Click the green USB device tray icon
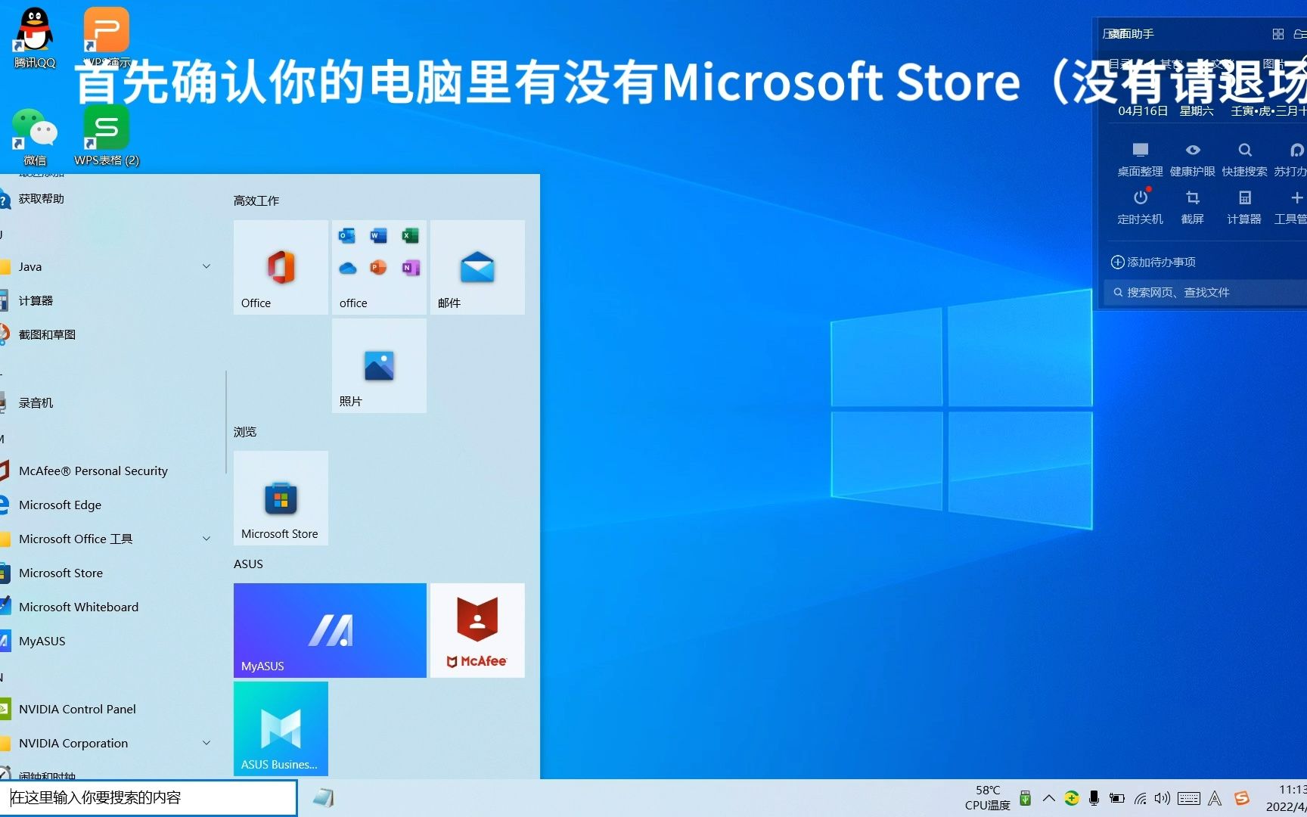Screen dimensions: 1307x817 click(x=1026, y=798)
